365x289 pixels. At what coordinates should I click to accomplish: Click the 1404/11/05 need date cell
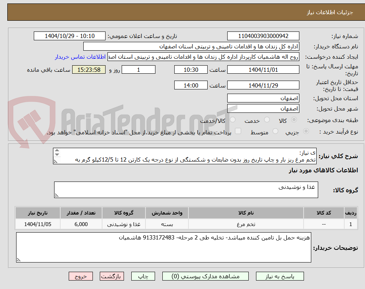(x=38, y=224)
